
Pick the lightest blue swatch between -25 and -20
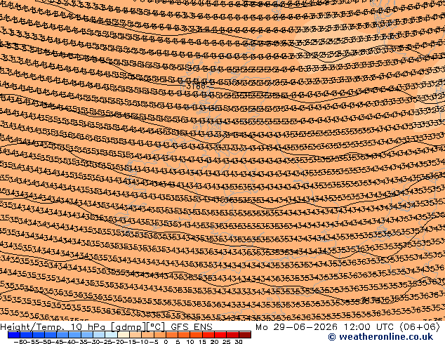pos(111,335)
